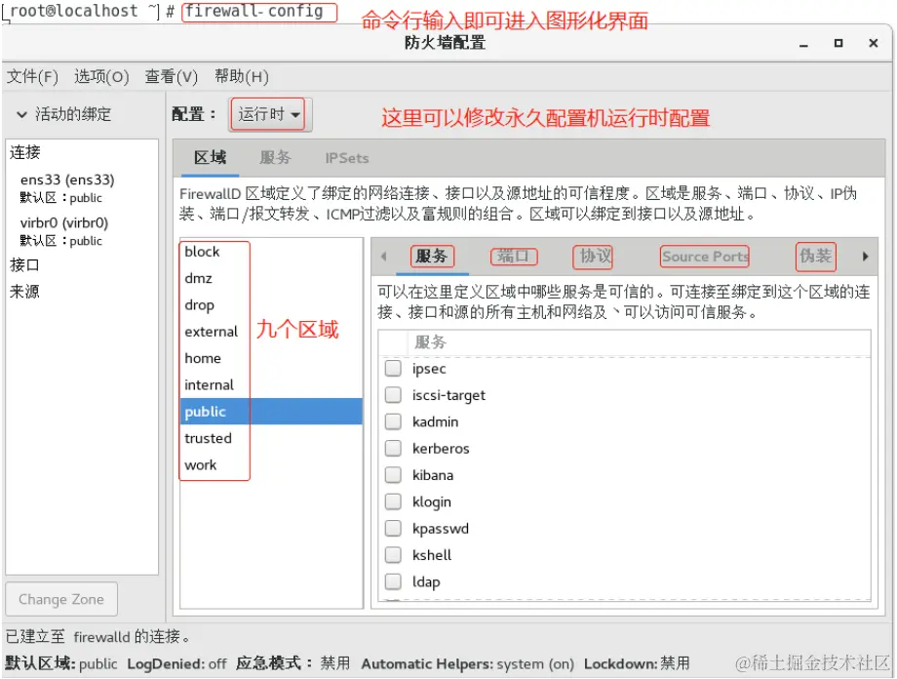The height and width of the screenshot is (679, 897).
Task: Select the home zone
Action: point(271,358)
